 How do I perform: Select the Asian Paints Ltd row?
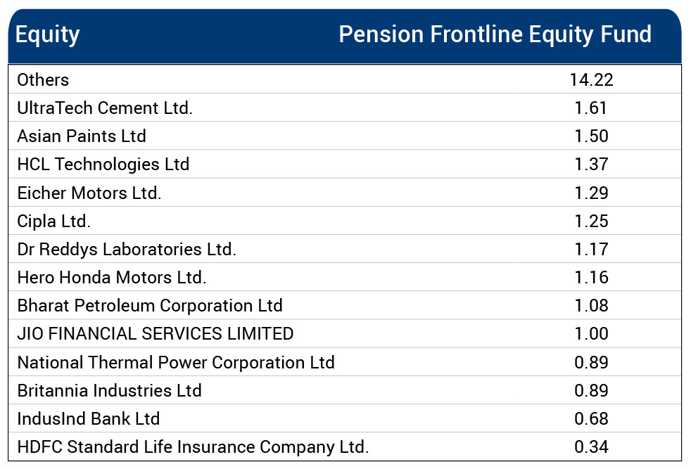(82, 136)
